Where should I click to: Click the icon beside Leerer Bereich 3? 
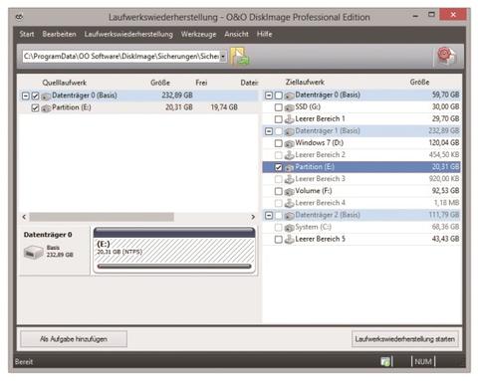pos(290,179)
